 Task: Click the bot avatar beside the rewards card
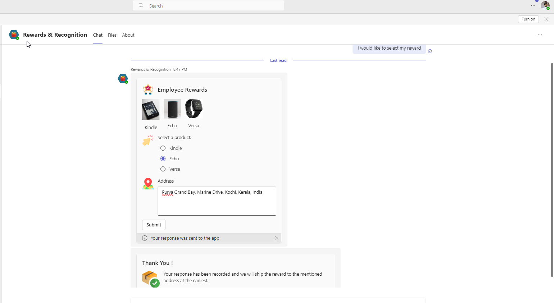click(123, 78)
